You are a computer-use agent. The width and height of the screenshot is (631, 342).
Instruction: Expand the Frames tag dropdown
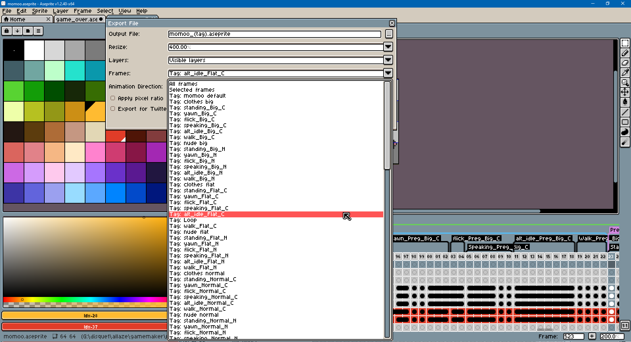coord(388,73)
